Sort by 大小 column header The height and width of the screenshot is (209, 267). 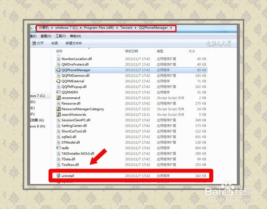tap(192, 51)
